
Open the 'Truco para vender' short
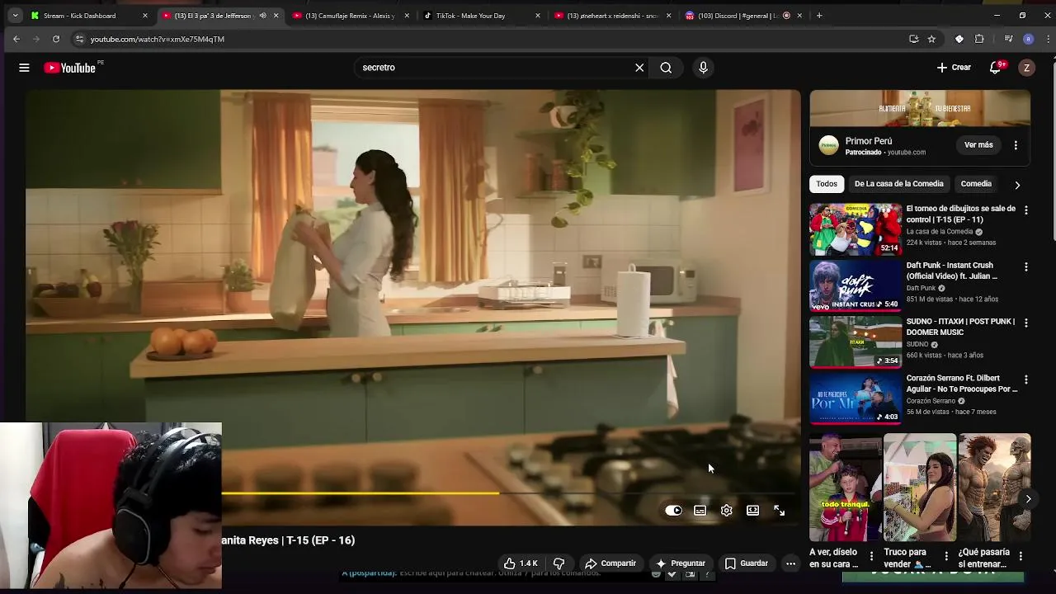[919, 488]
